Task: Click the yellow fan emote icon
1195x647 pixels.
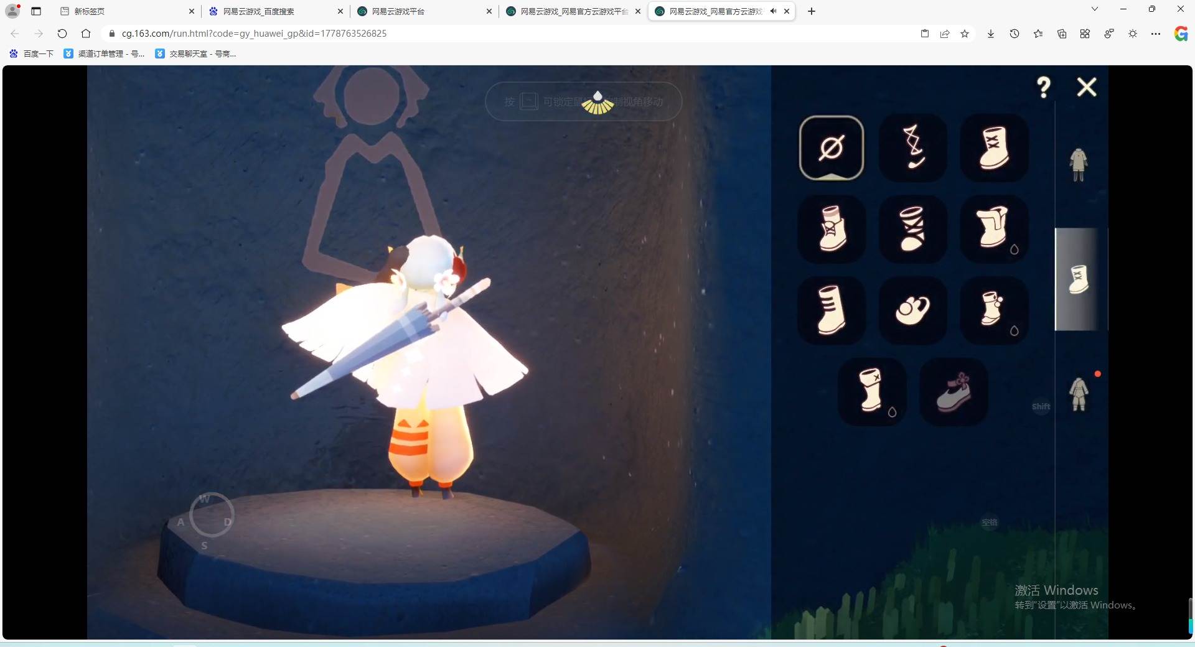Action: (x=597, y=103)
